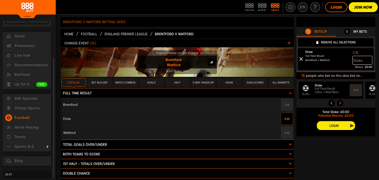The image size is (379, 180).
Task: Go to Football breadcrumb link
Action: tap(89, 34)
